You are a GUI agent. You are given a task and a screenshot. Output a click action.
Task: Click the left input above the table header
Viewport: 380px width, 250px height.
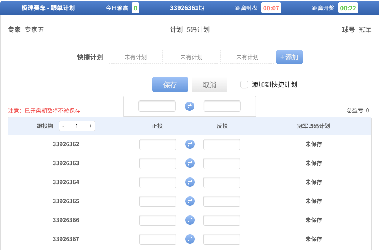[x=157, y=106]
